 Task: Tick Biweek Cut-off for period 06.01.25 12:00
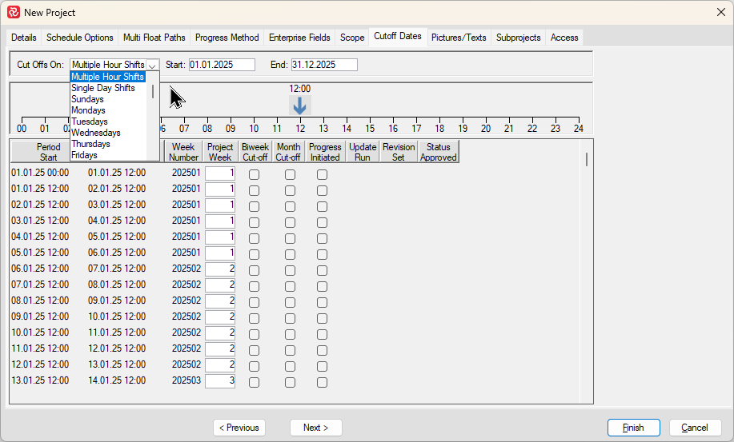point(255,270)
